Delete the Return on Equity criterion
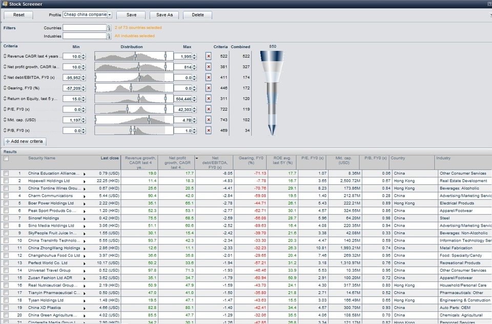This screenshot has height=324, width=492. click(x=209, y=99)
